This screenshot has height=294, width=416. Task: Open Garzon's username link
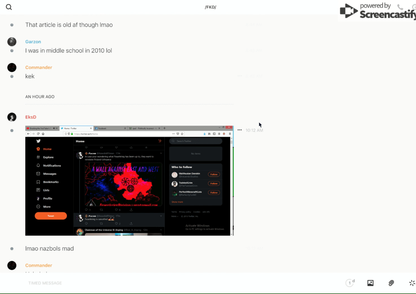point(33,42)
